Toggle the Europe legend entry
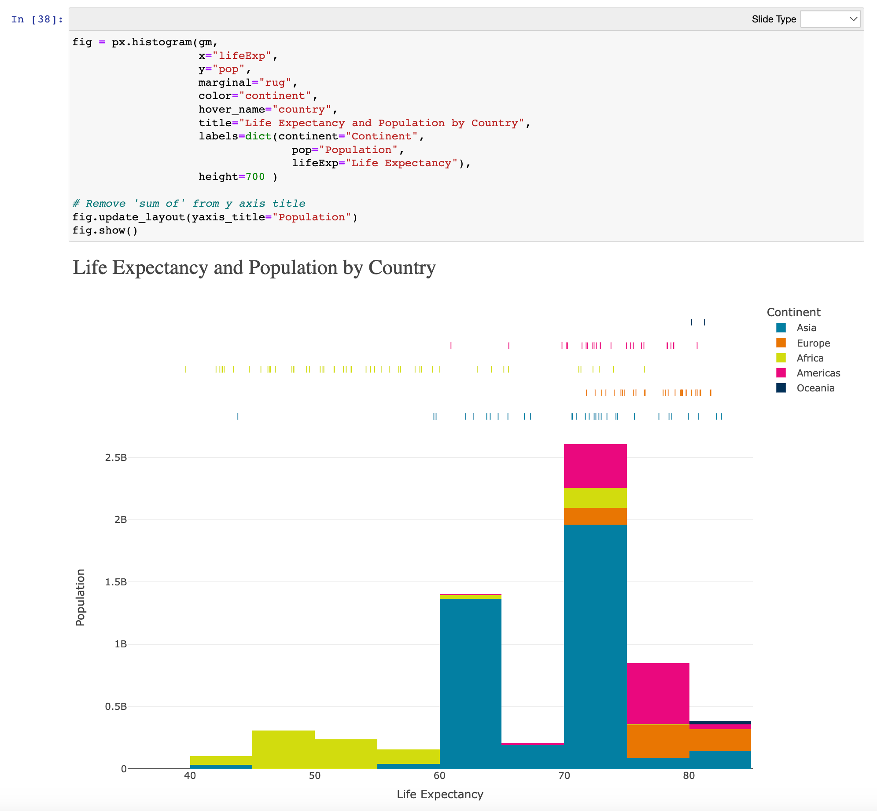The height and width of the screenshot is (811, 877). pyautogui.click(x=813, y=343)
